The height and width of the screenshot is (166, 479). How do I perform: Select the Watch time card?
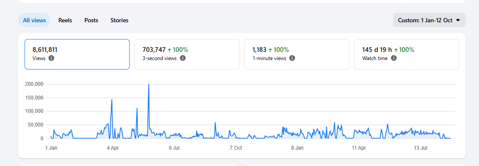[407, 54]
